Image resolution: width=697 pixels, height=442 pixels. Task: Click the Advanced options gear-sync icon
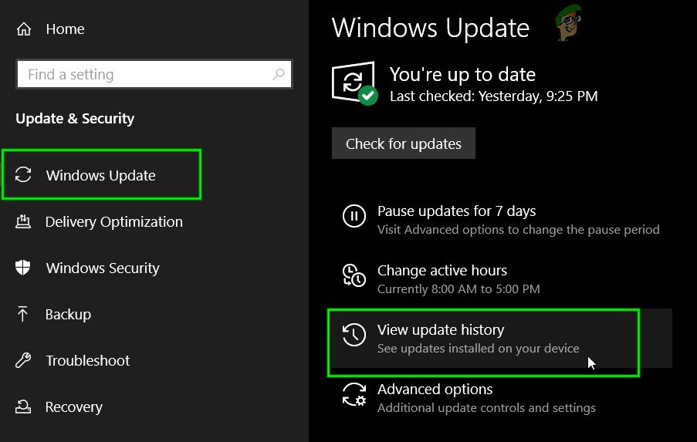[354, 394]
